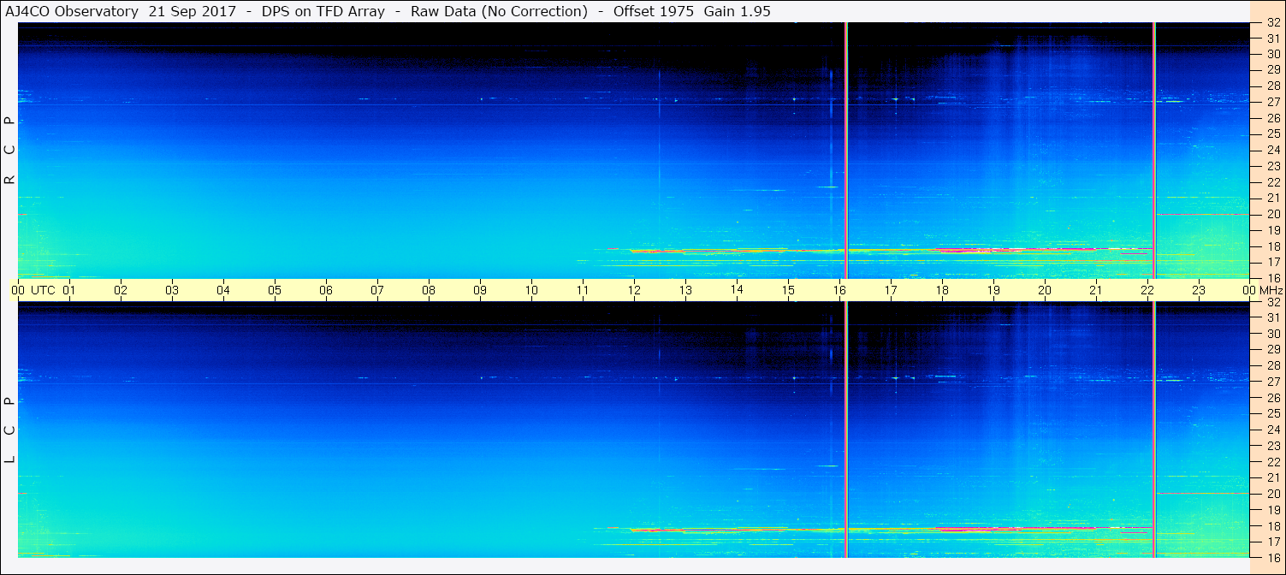Pick the hour label "23" on the UTC time axis
Screen dimensions: 1286x575
point(1199,290)
